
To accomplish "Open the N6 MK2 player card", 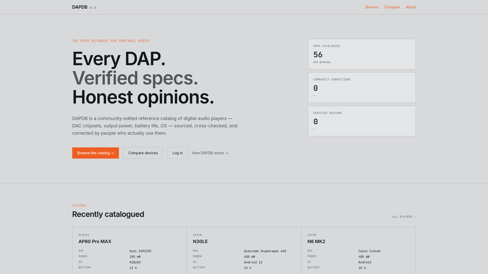I will (358, 250).
